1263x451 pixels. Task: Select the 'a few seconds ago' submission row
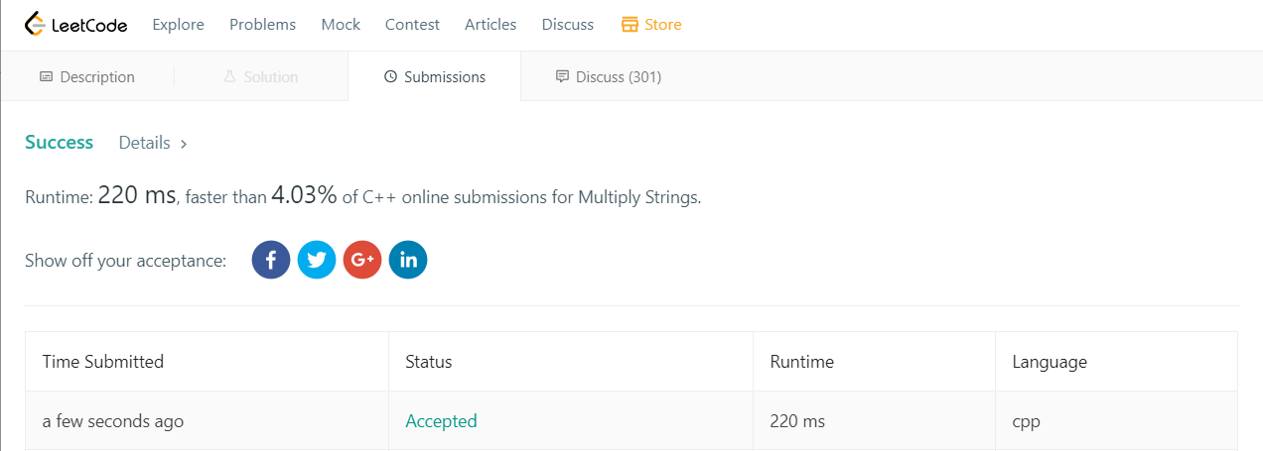point(112,421)
